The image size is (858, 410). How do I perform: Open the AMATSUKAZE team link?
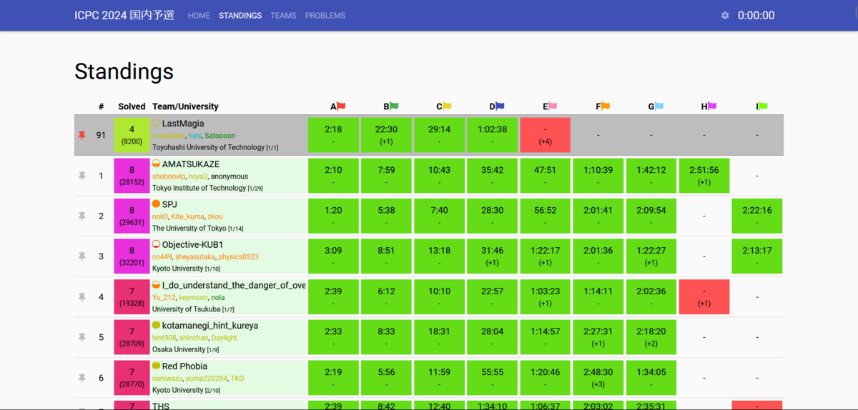191,164
